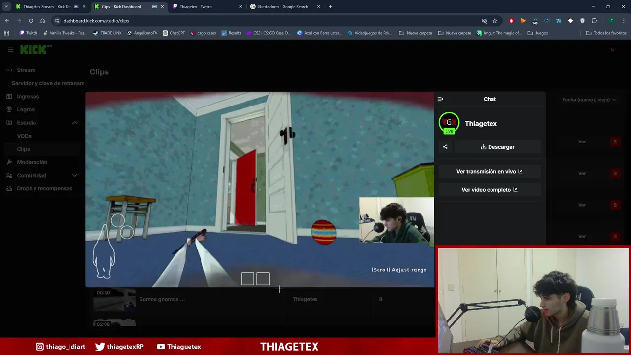631x355 pixels.
Task: Expand the Comunidad section chevron
Action: tap(75, 176)
